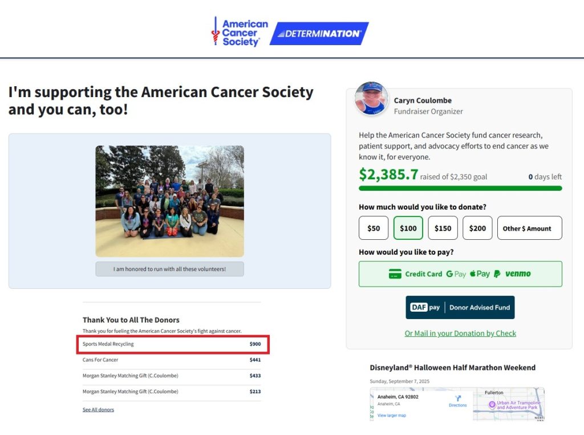Click the Venmo logo
584x435 pixels.
pyautogui.click(x=518, y=274)
